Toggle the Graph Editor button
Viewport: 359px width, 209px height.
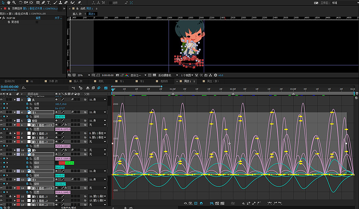click(x=106, y=88)
